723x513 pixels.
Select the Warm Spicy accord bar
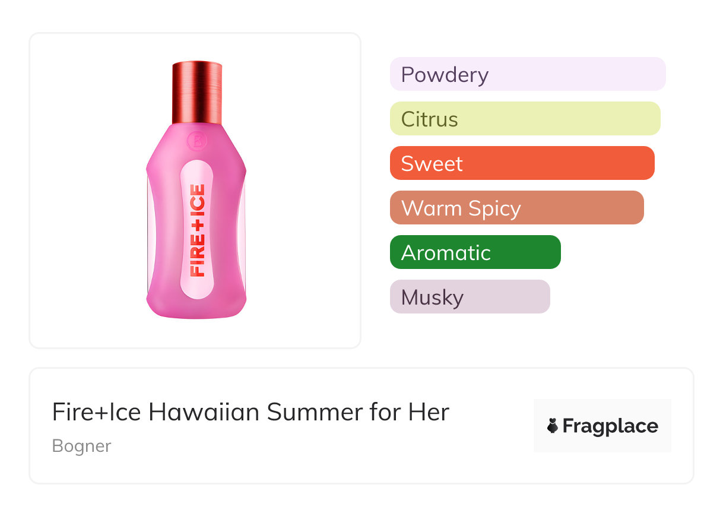coord(516,208)
